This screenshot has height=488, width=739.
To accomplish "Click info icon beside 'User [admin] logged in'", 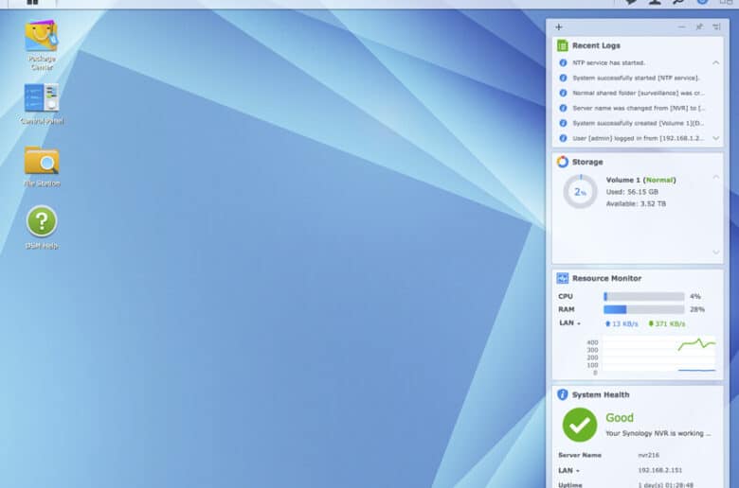I will 563,138.
